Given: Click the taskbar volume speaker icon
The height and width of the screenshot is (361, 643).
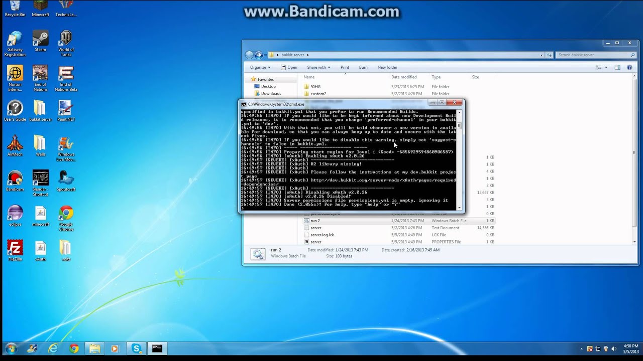Looking at the screenshot, I should pos(614,349).
